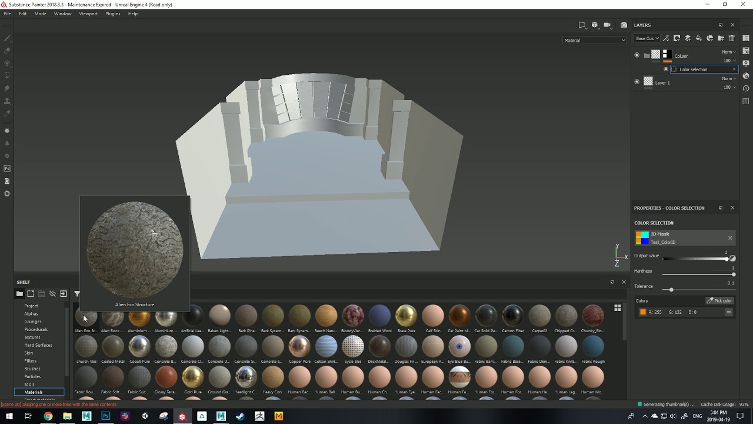753x424 pixels.
Task: Open the Mode menu
Action: click(40, 14)
